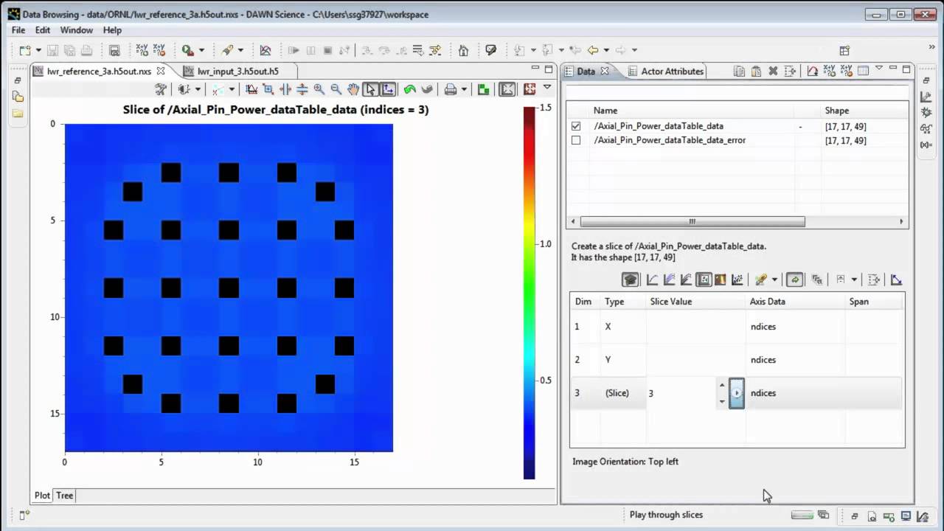
Task: Click the Slice Value field showing 3
Action: 681,393
